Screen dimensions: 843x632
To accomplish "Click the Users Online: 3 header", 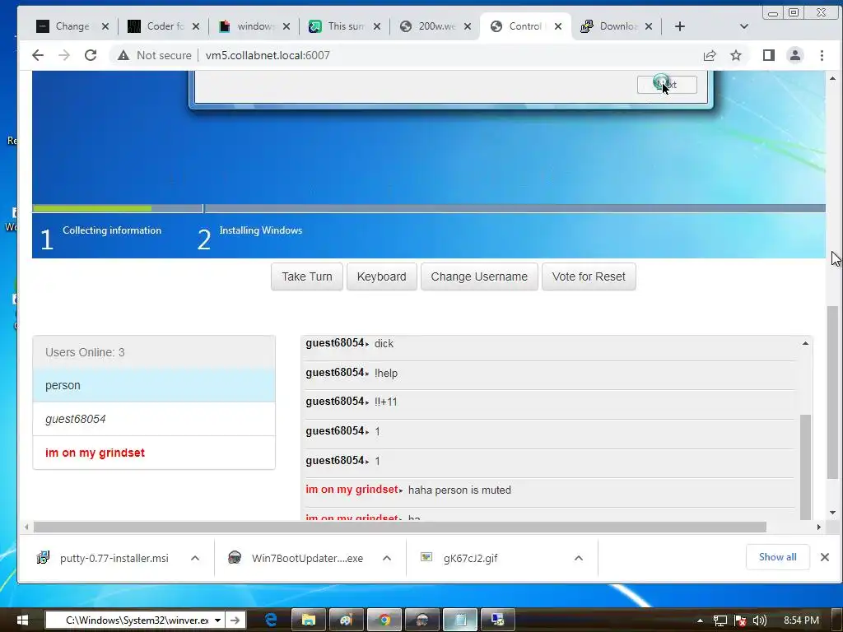I will (154, 352).
